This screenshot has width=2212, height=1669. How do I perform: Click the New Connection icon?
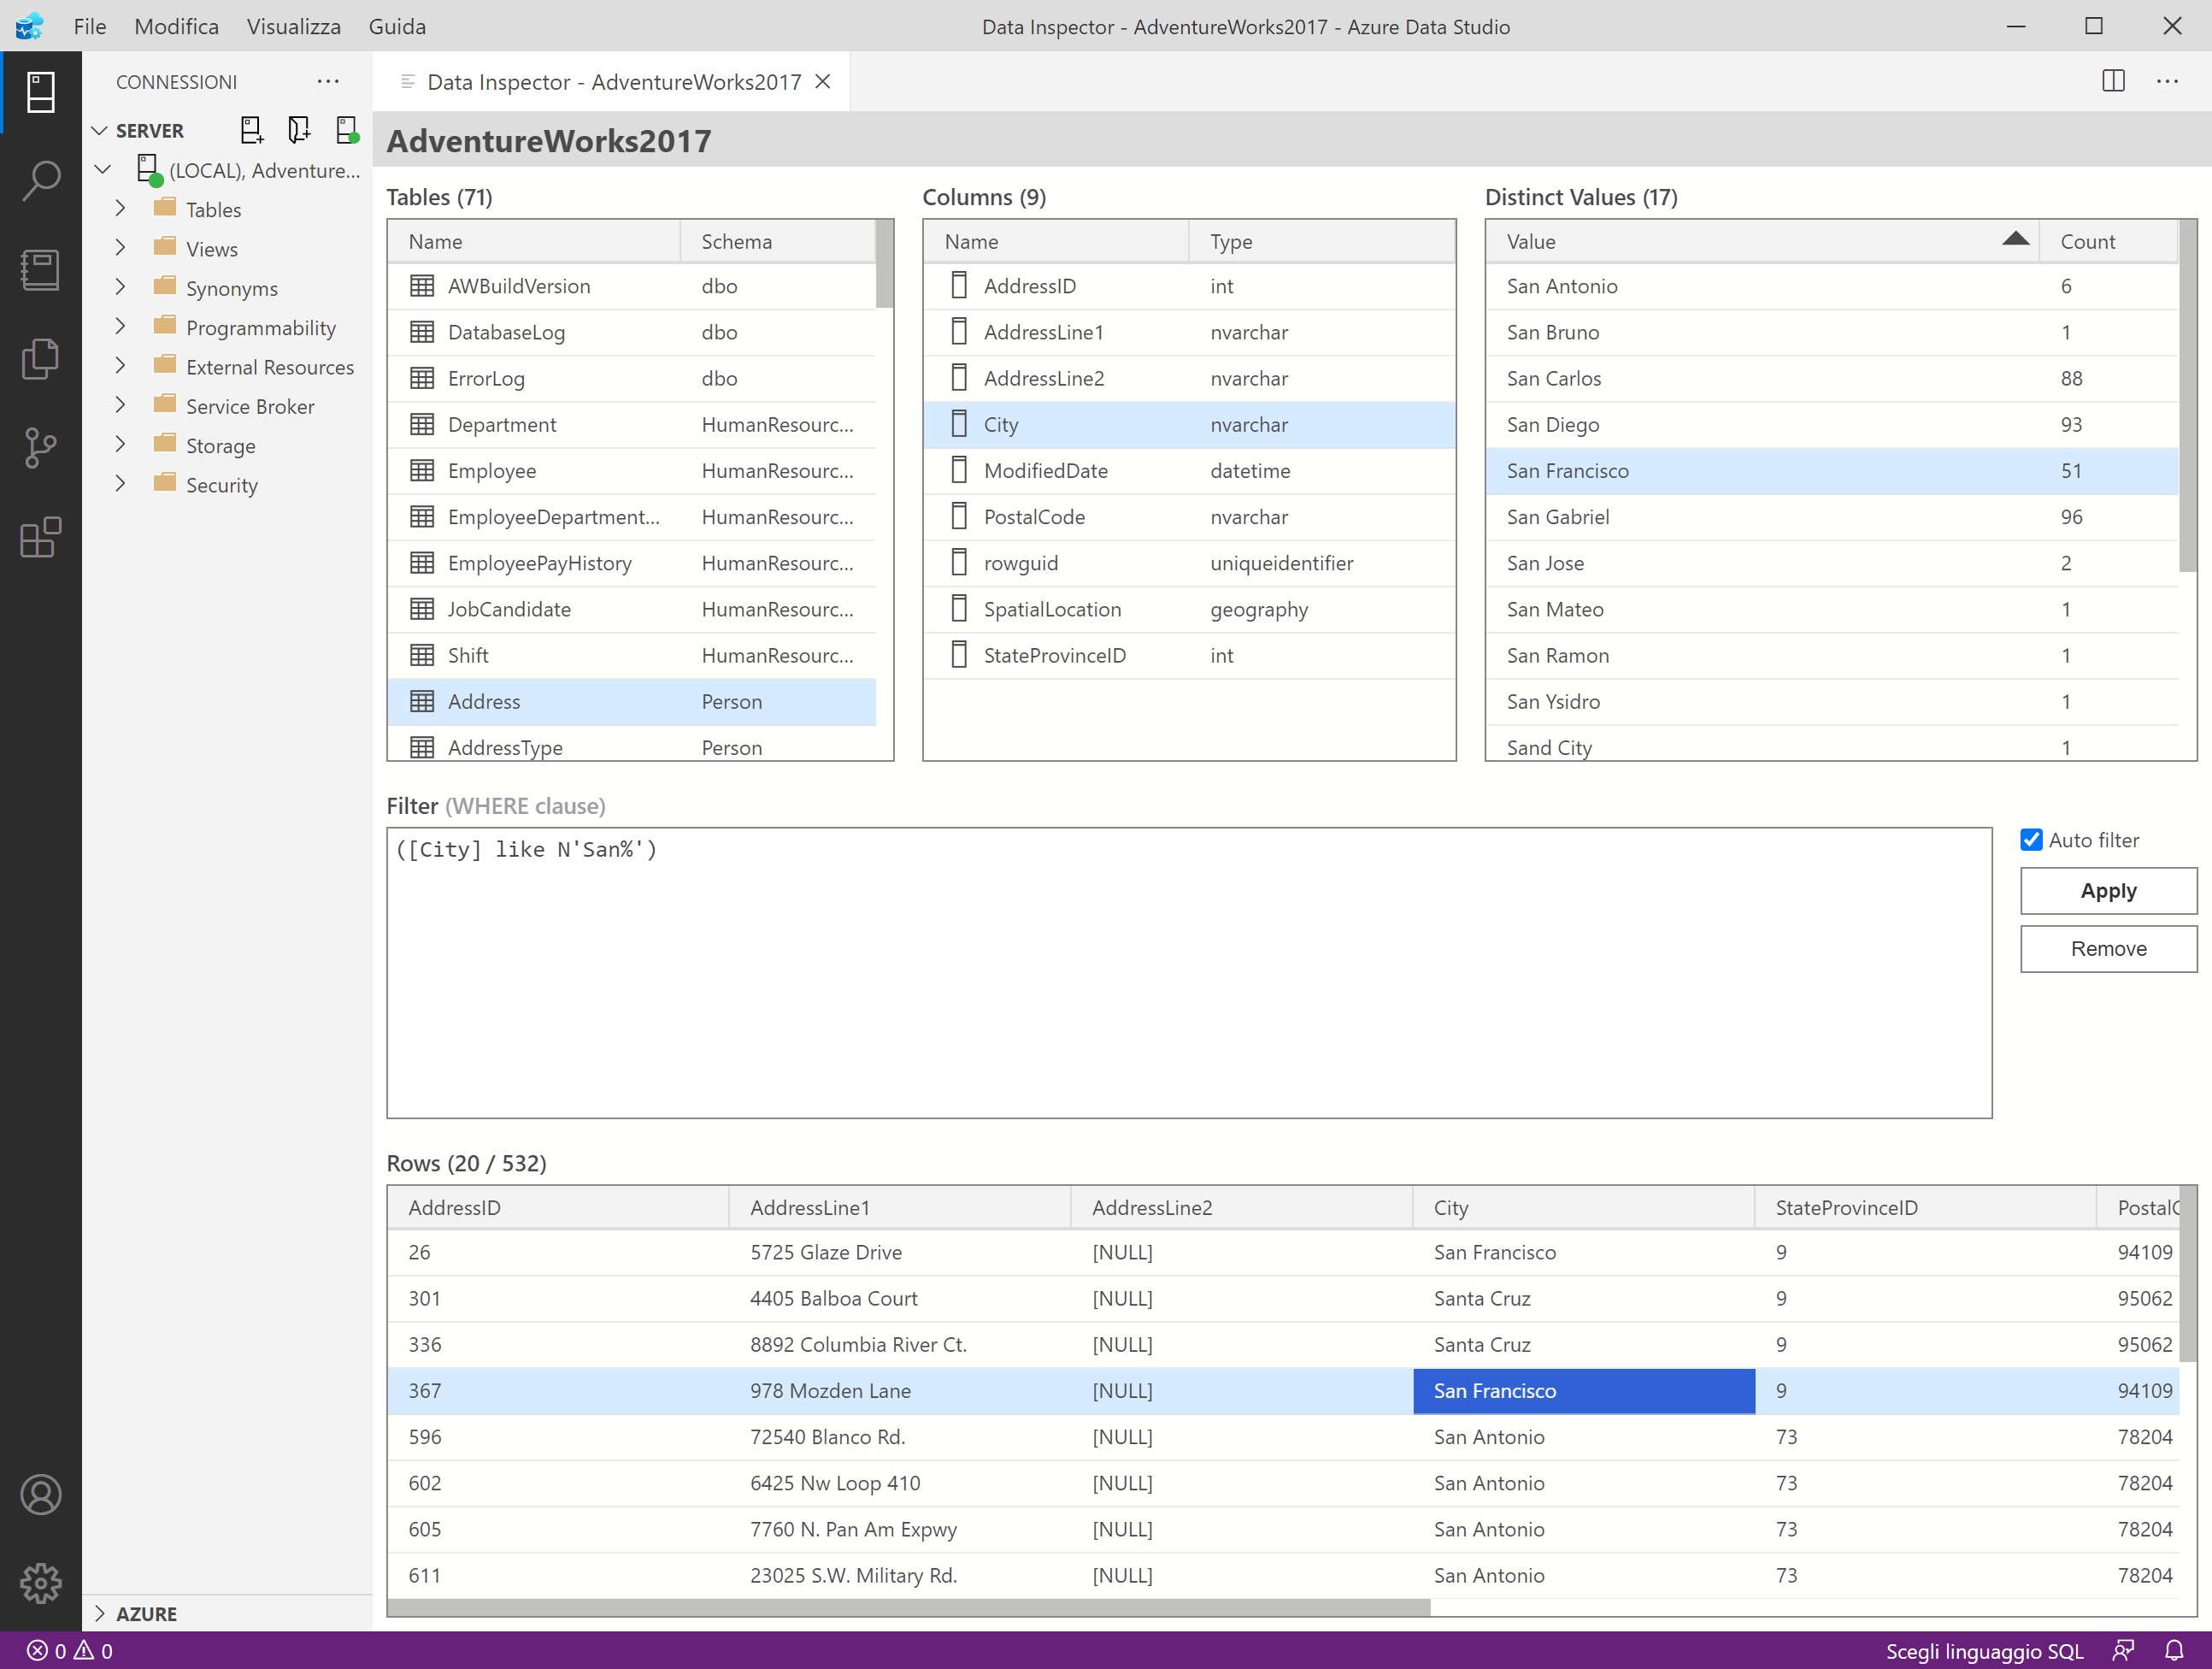point(251,130)
